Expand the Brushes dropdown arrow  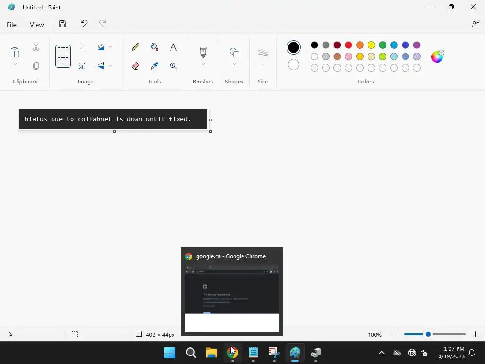tap(203, 64)
